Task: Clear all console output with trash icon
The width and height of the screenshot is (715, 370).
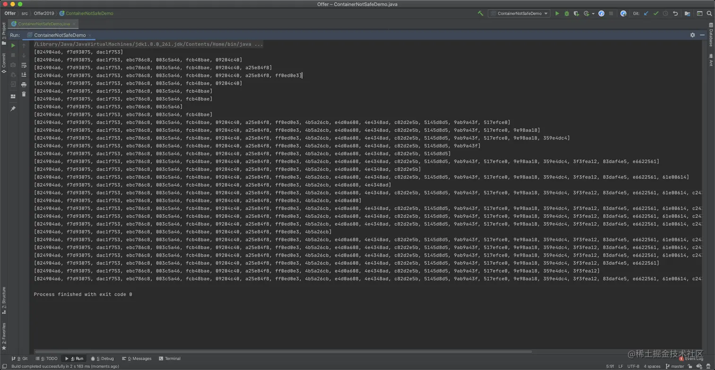Action: coord(24,94)
